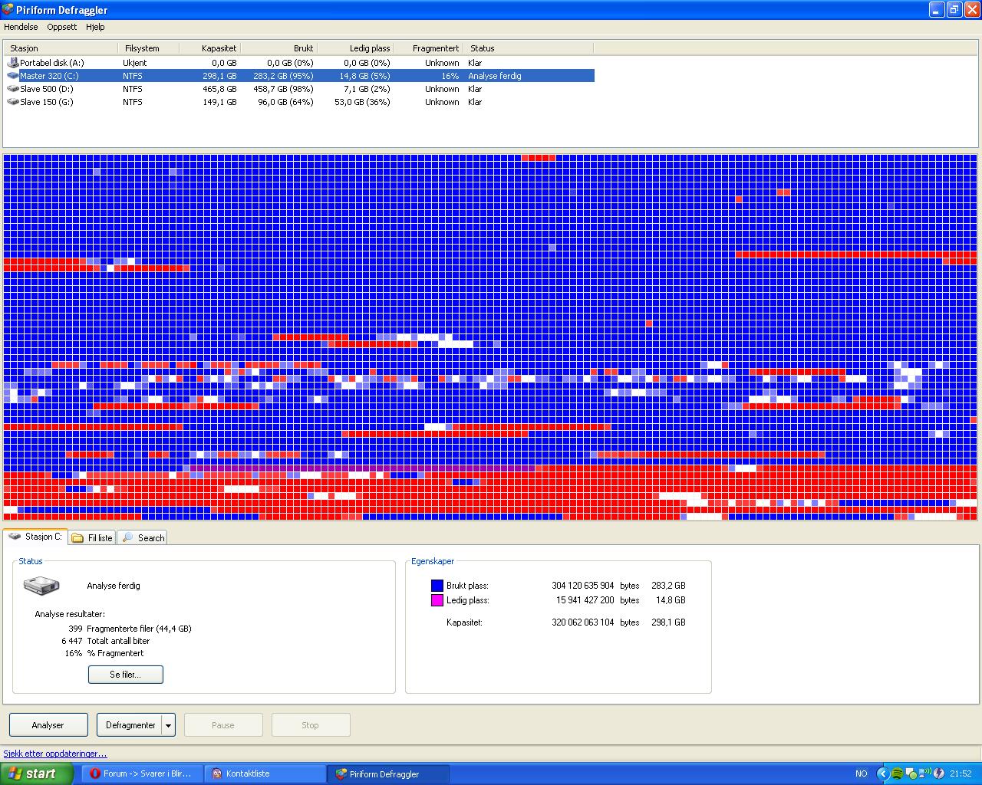Screen dimensions: 982x785
Task: Click the 53,0 GB (36%) free cell
Action: click(x=362, y=102)
